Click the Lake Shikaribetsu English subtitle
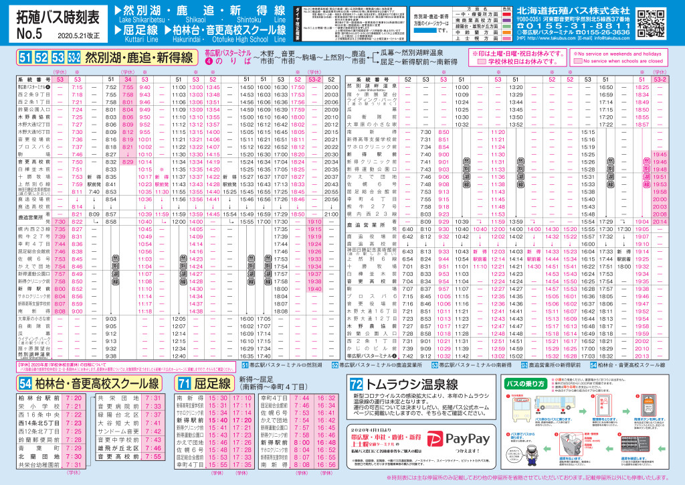Image resolution: width=685 pixels, height=485 pixels. [x=142, y=19]
